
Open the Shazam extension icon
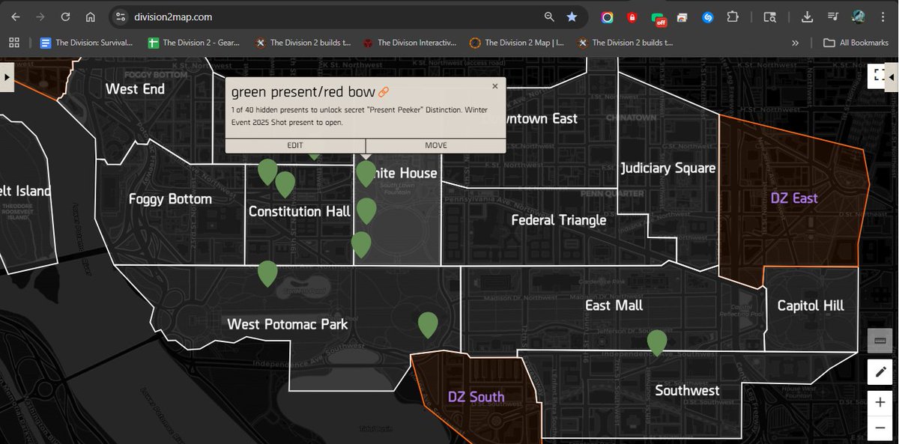point(707,16)
